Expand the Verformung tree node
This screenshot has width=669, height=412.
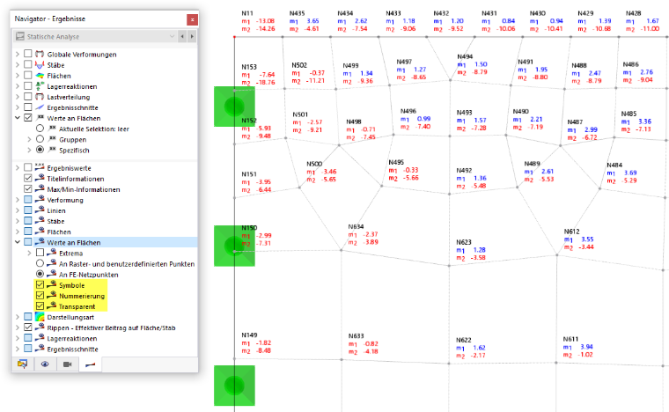point(18,200)
